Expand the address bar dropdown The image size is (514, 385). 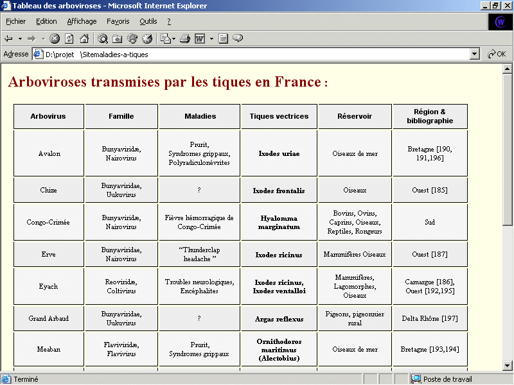(474, 55)
